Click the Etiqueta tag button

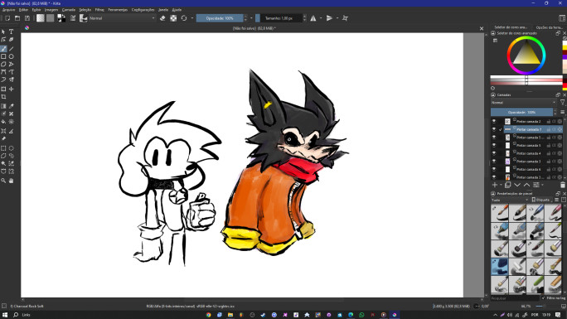pyautogui.click(x=541, y=200)
